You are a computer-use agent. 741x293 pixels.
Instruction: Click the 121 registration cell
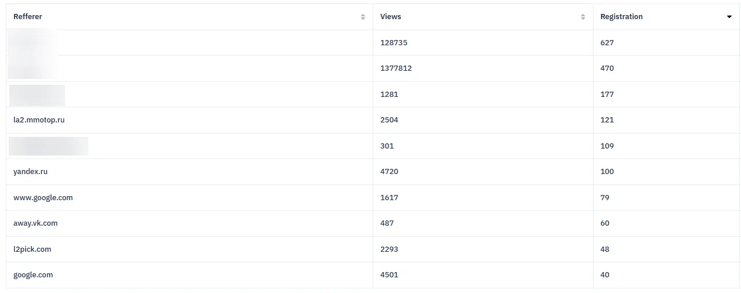pyautogui.click(x=607, y=120)
